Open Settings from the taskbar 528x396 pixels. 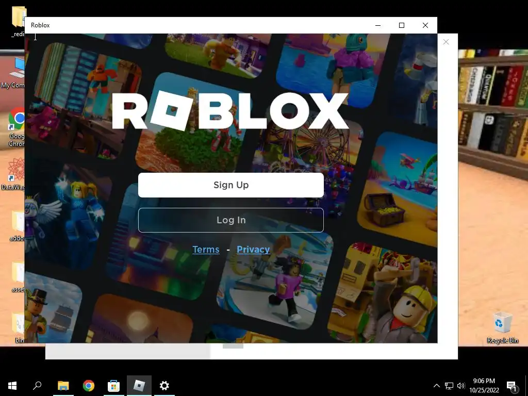click(x=164, y=386)
